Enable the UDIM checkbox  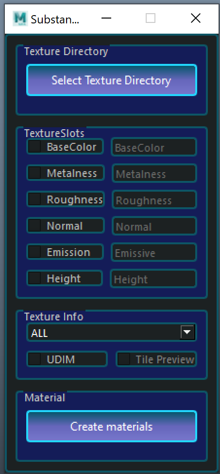point(34,359)
